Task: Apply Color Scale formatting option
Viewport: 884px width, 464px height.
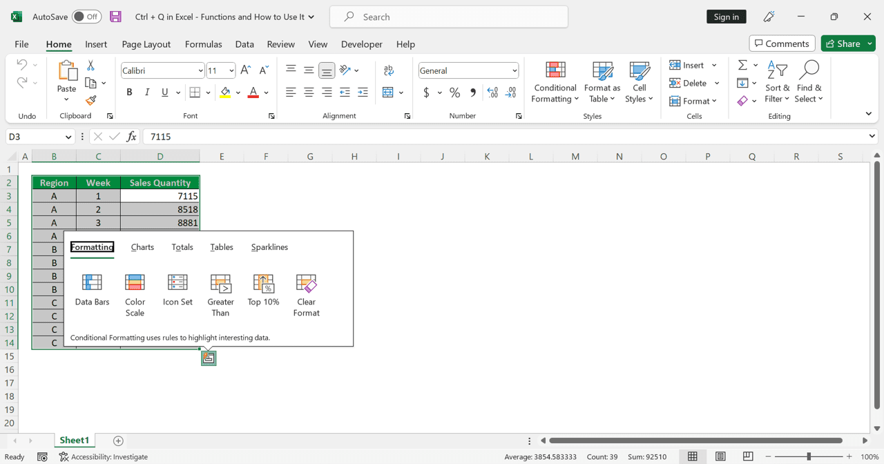Action: click(x=135, y=296)
